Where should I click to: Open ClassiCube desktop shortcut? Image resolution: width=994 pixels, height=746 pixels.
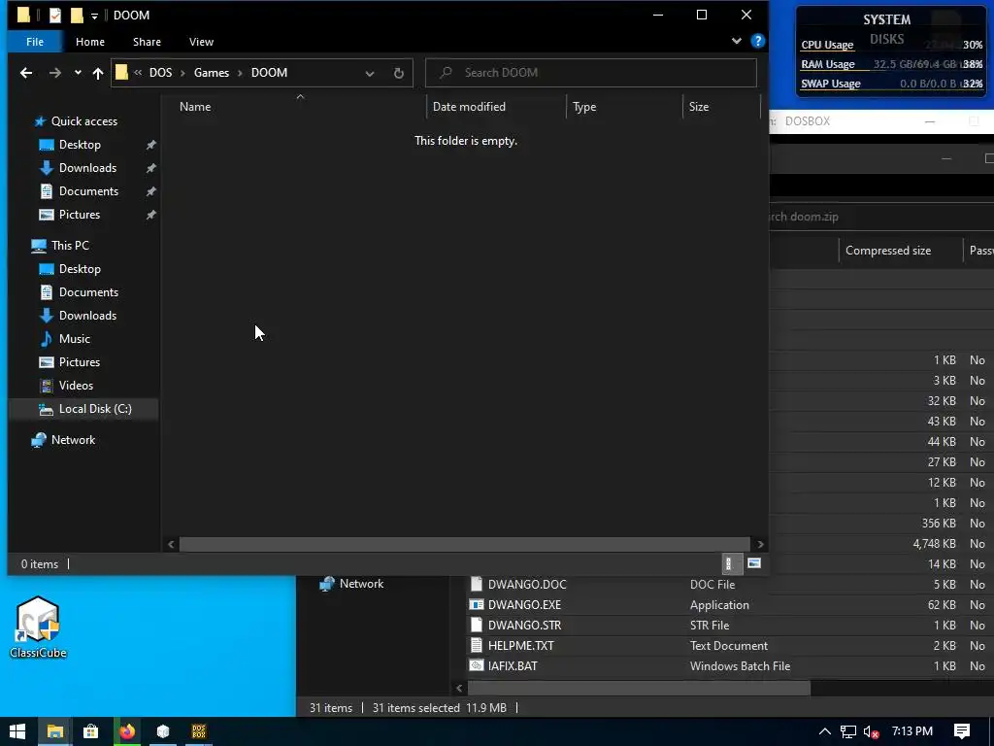tap(38, 627)
